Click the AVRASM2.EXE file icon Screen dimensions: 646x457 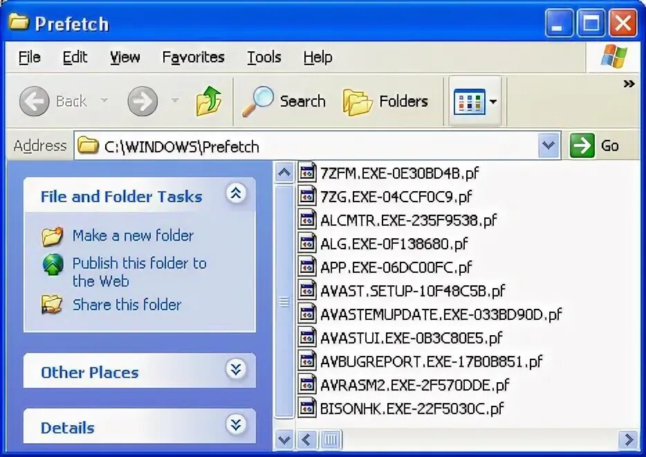[x=307, y=384]
